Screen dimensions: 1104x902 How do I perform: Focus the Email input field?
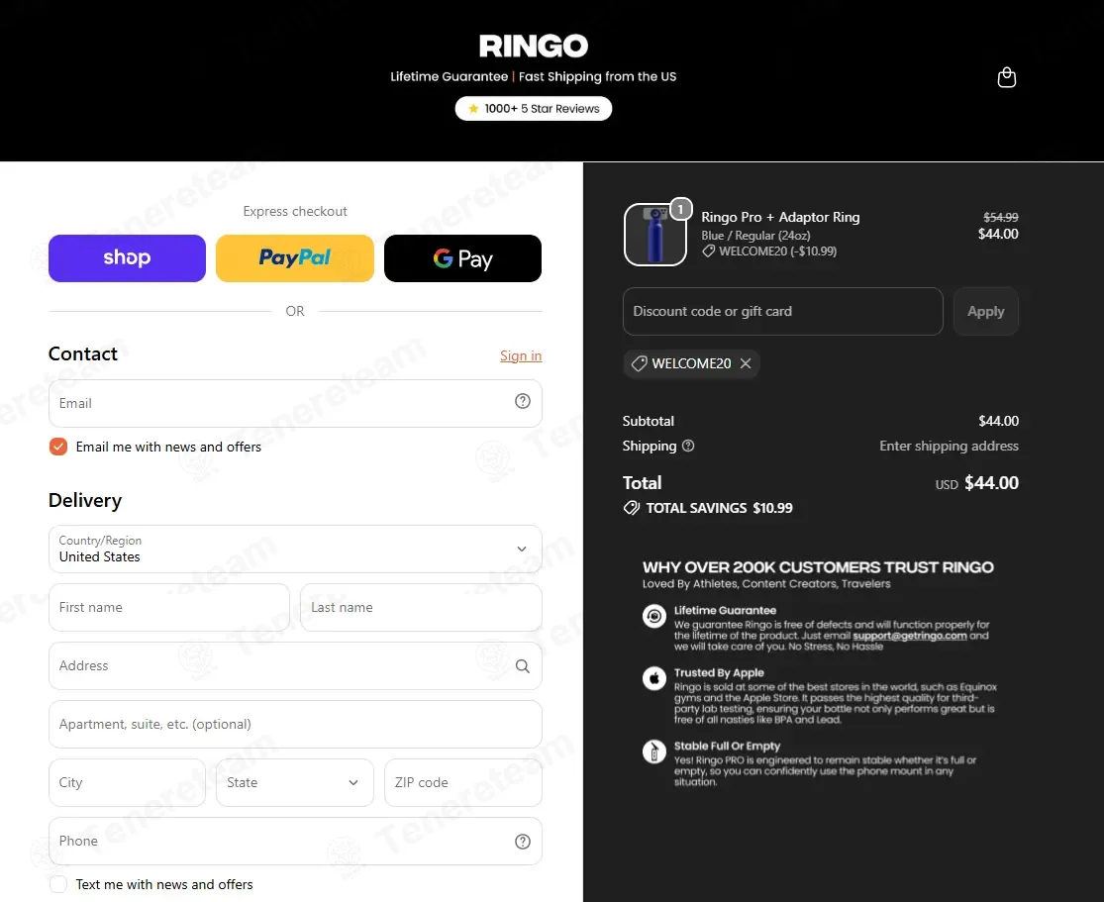tap(295, 403)
